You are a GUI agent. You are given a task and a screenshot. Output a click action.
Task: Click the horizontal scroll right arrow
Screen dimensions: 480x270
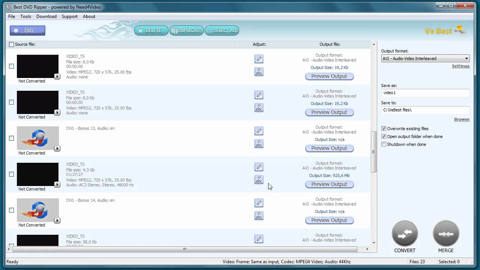pos(367,249)
